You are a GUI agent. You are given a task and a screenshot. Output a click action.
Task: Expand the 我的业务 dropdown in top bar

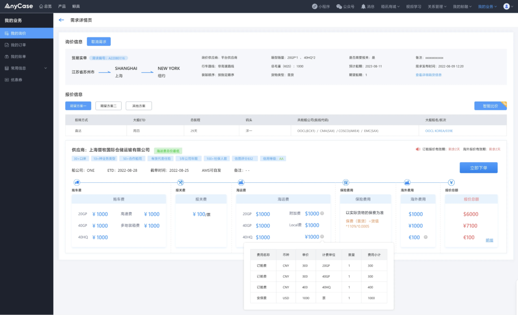click(487, 6)
